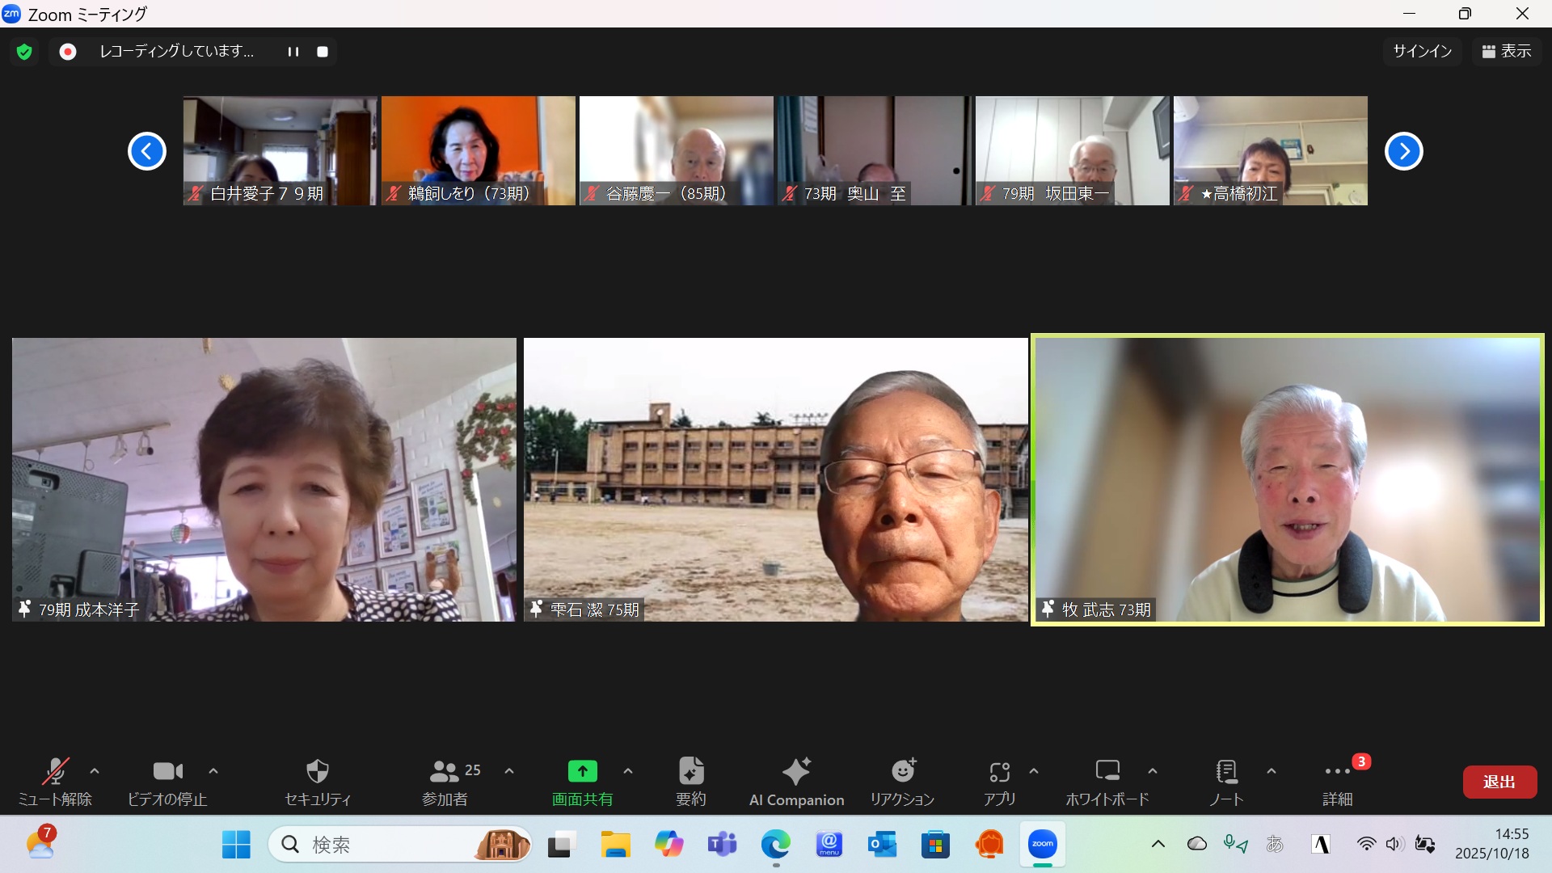Open the Whiteboard tool
1552x873 pixels.
(x=1107, y=772)
